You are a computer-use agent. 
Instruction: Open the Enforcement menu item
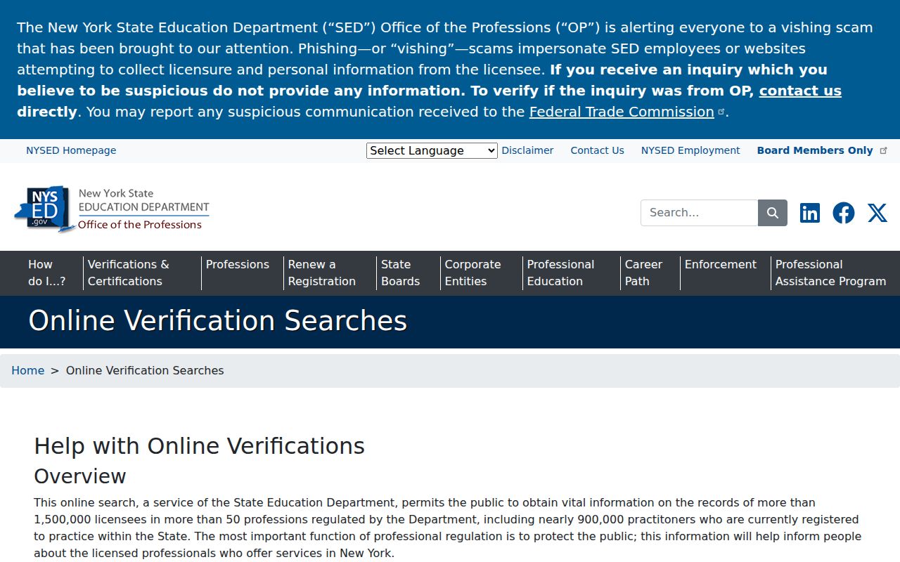(x=721, y=265)
